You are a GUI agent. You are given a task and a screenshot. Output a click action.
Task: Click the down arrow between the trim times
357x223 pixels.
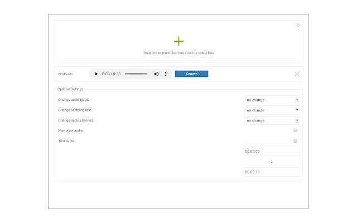pos(272,162)
